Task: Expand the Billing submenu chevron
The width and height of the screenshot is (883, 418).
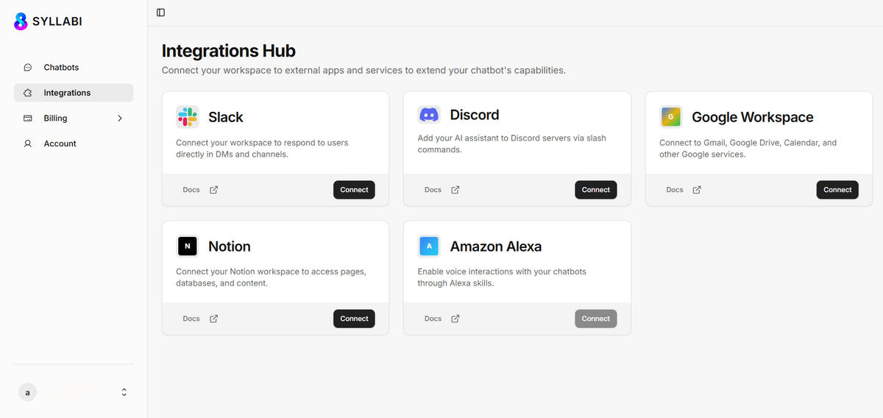Action: pyautogui.click(x=120, y=118)
